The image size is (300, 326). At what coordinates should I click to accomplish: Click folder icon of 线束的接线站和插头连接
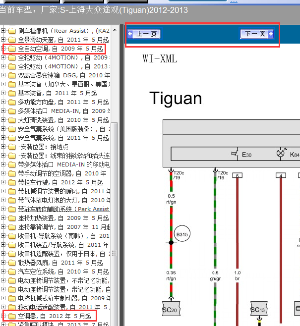pos(12,156)
